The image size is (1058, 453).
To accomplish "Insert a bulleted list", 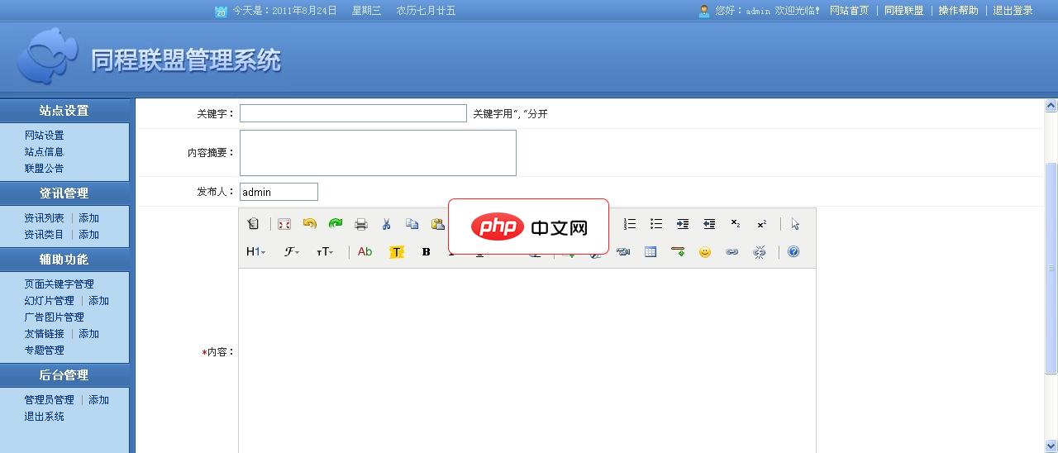I will [656, 224].
